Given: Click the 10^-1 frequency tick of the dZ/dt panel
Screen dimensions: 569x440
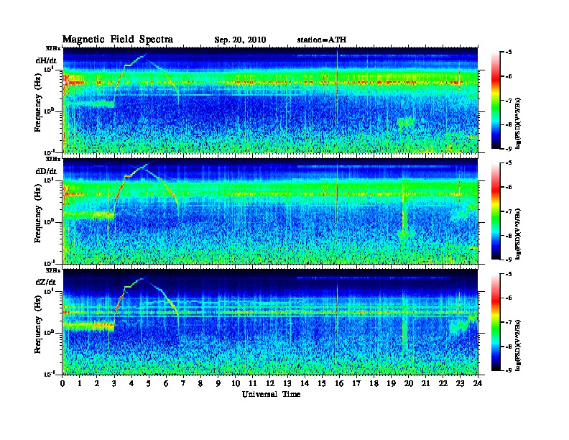Looking at the screenshot, I should [x=49, y=374].
